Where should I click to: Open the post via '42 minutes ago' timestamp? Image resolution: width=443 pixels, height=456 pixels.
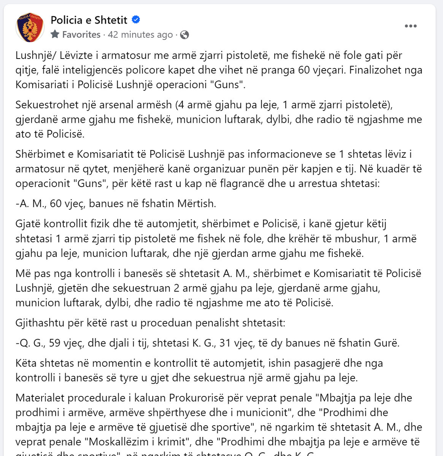click(x=140, y=35)
